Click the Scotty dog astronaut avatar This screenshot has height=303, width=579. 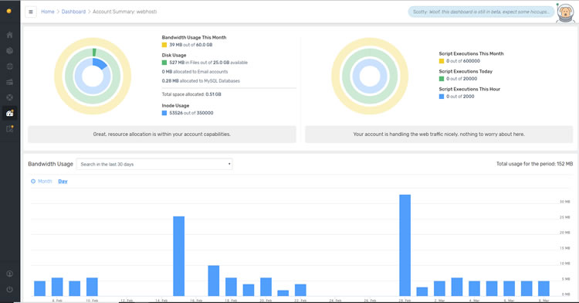pyautogui.click(x=565, y=13)
